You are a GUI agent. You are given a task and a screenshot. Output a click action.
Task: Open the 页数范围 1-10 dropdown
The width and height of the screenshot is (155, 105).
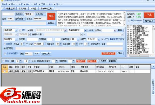click(78, 39)
